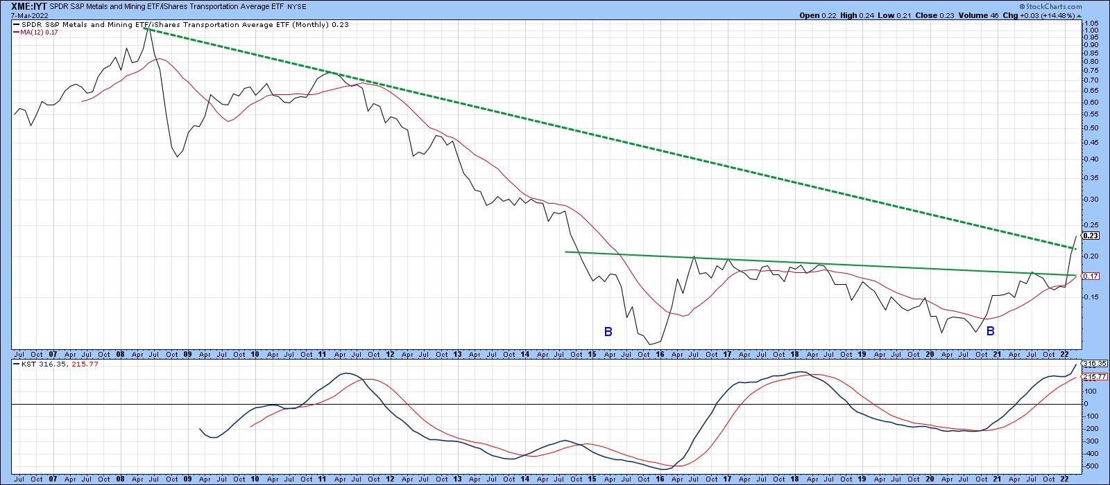Click the blue KST legend line marker

coord(17,364)
